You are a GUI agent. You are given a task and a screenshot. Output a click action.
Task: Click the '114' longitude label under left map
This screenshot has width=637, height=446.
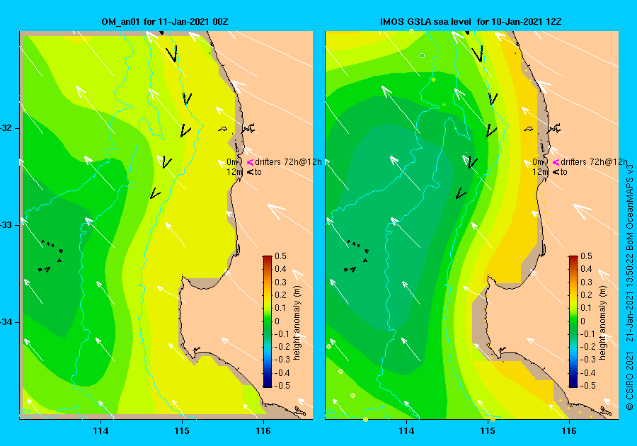point(101,431)
